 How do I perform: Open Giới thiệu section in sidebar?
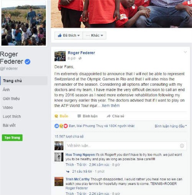coord(11,98)
